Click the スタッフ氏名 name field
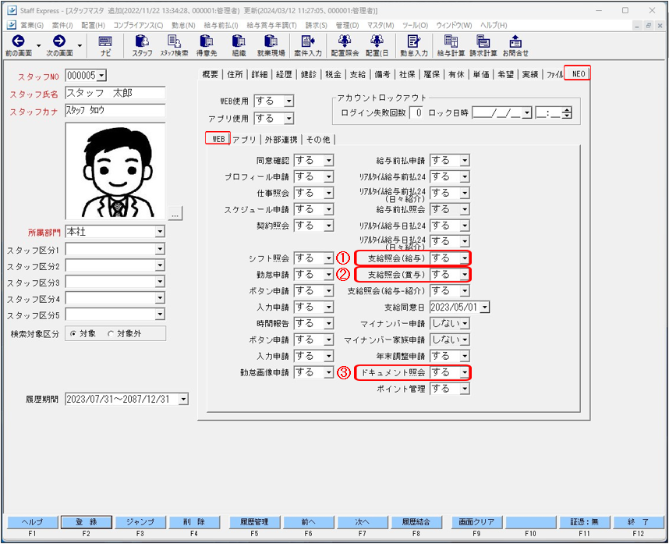Image resolution: width=669 pixels, height=544 pixels. point(115,93)
